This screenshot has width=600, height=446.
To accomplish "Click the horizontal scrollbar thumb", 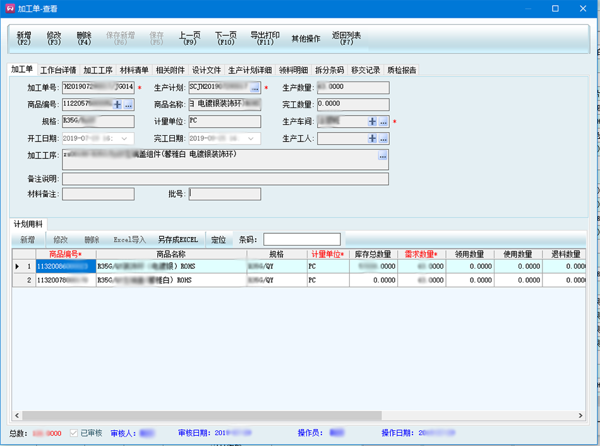I will point(202,416).
